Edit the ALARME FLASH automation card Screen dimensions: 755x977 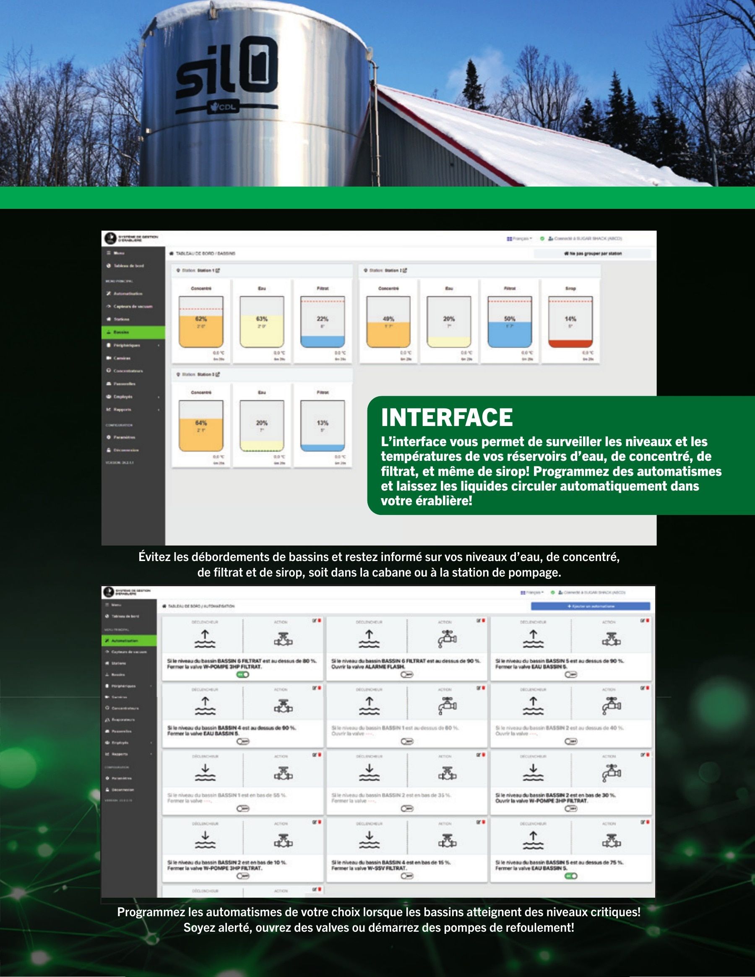[479, 621]
